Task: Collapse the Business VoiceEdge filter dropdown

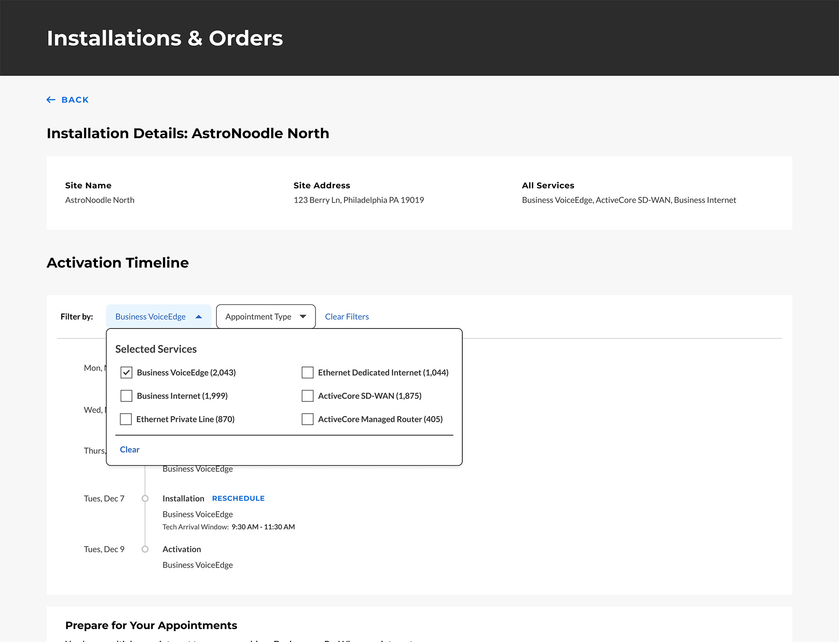Action: click(x=159, y=317)
